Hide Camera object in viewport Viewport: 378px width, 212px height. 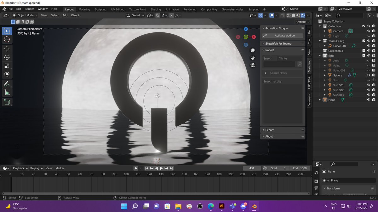tap(369, 31)
